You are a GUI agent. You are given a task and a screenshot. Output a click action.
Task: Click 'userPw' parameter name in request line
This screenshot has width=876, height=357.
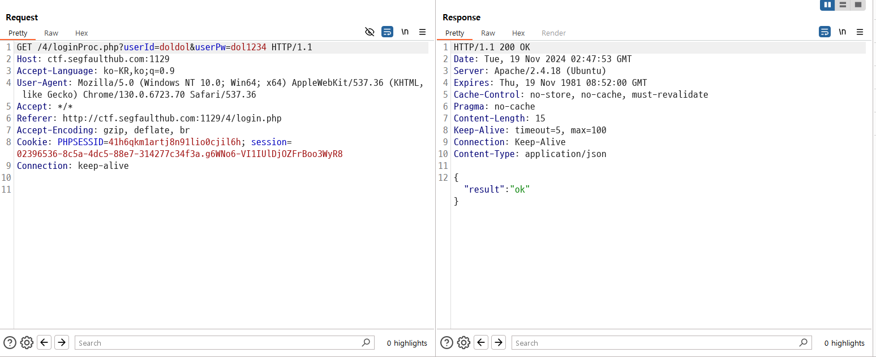pyautogui.click(x=211, y=47)
